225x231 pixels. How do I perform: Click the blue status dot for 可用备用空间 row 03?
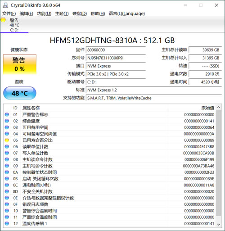(x=7, y=127)
